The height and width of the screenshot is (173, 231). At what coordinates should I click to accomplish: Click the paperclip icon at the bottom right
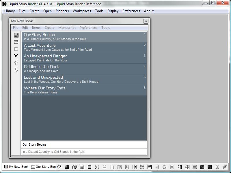225,167
